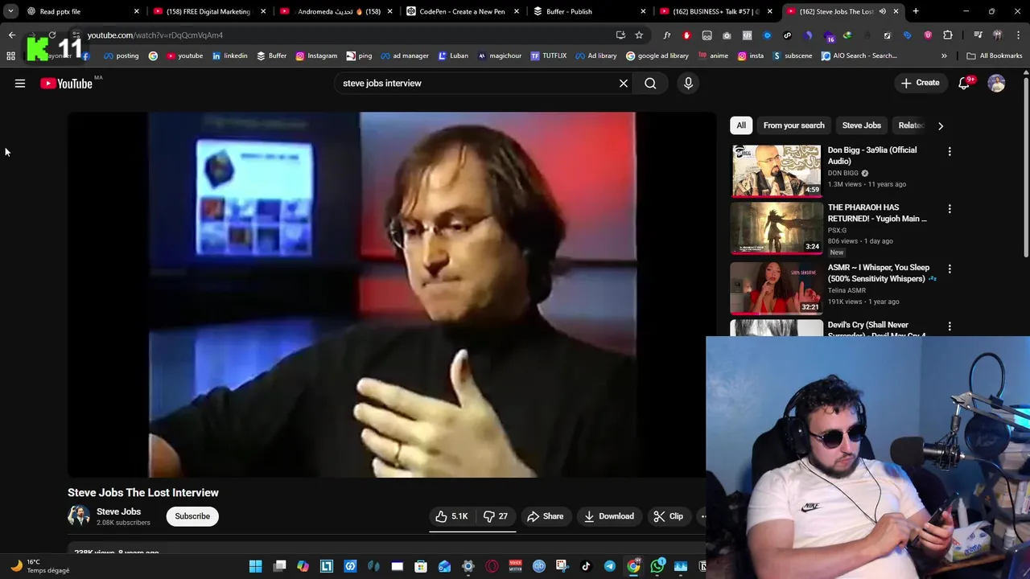Download the video

point(608,516)
